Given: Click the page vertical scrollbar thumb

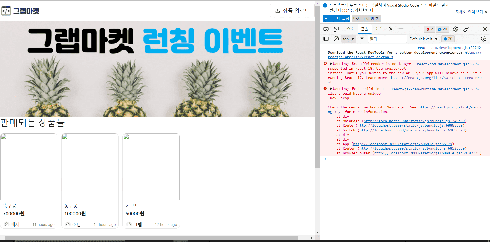Looking at the screenshot, I should [x=317, y=87].
